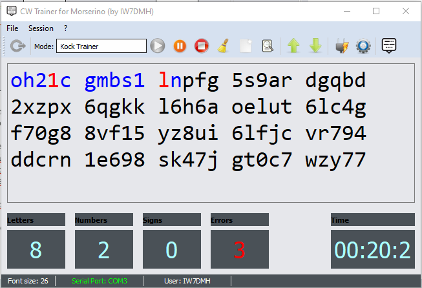
Task: Open the document search magnifier icon
Action: pos(268,46)
